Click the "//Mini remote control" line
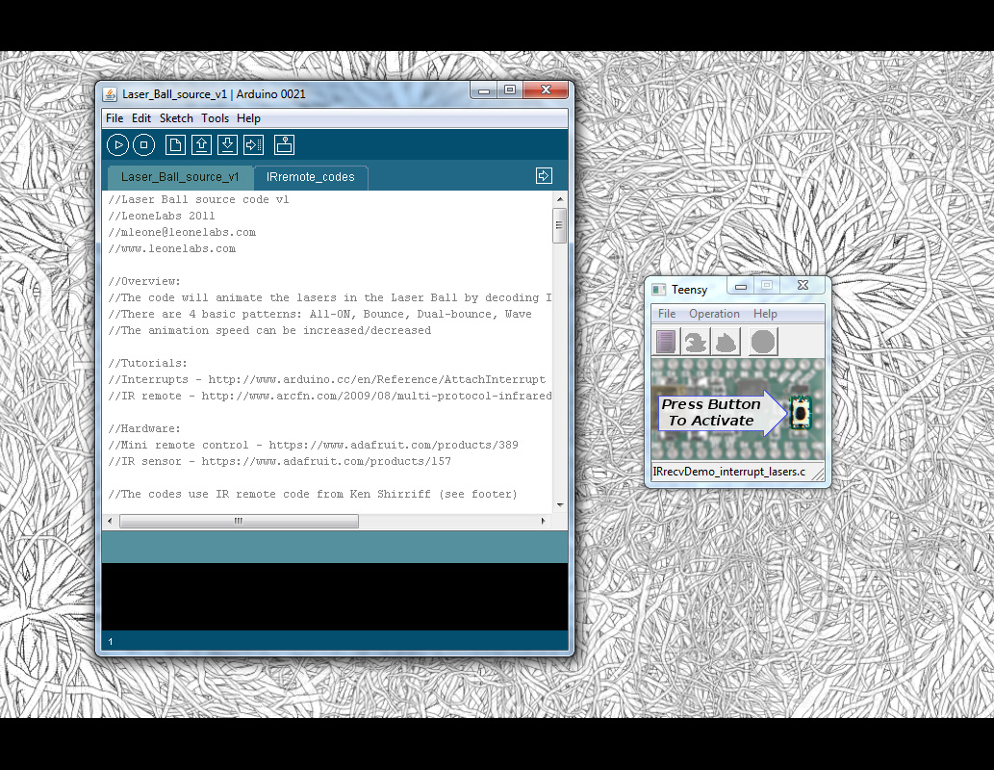 coord(313,446)
